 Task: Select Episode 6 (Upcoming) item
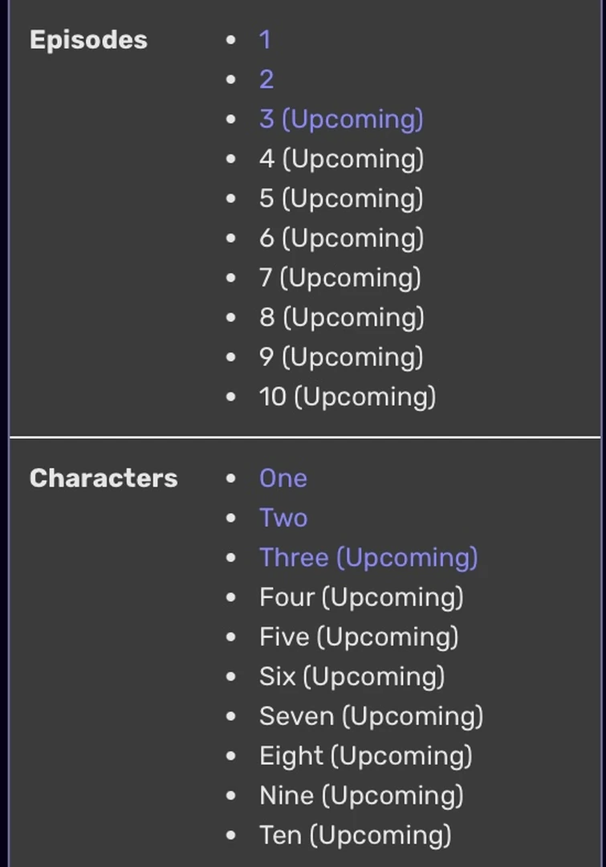pos(340,238)
